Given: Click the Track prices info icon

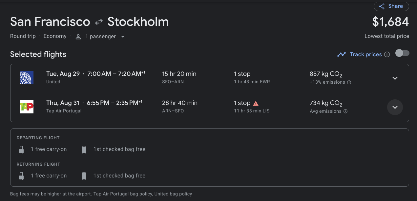Looking at the screenshot, I should click(x=387, y=55).
